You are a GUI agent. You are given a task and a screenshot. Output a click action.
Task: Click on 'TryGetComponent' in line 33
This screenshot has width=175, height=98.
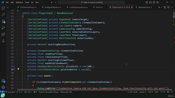click(71, 82)
